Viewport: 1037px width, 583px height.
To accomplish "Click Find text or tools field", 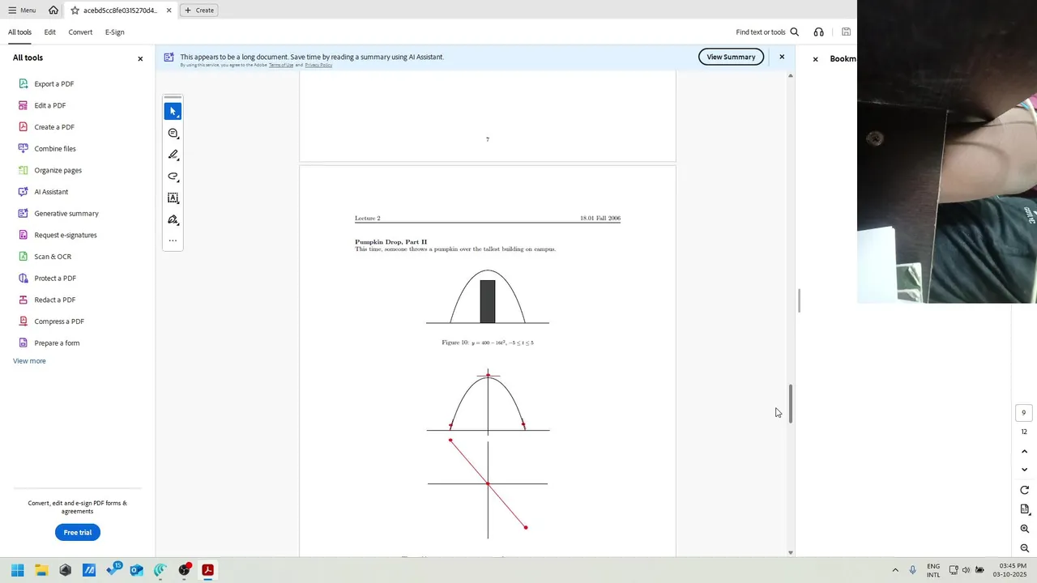I will coord(761,32).
